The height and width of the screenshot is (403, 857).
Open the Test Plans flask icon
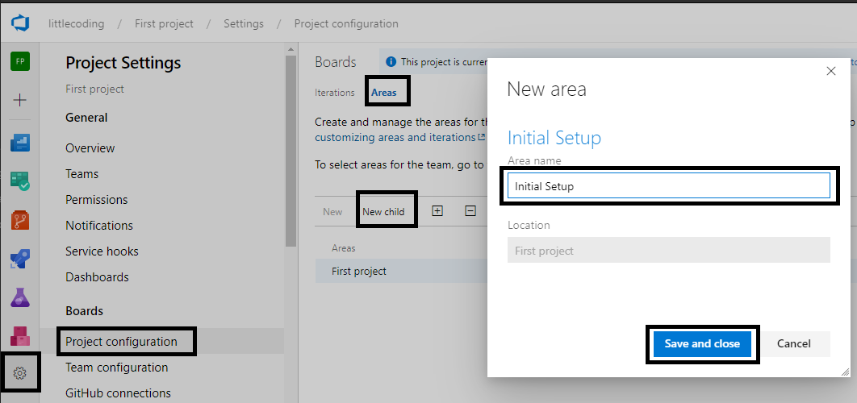[x=19, y=297]
